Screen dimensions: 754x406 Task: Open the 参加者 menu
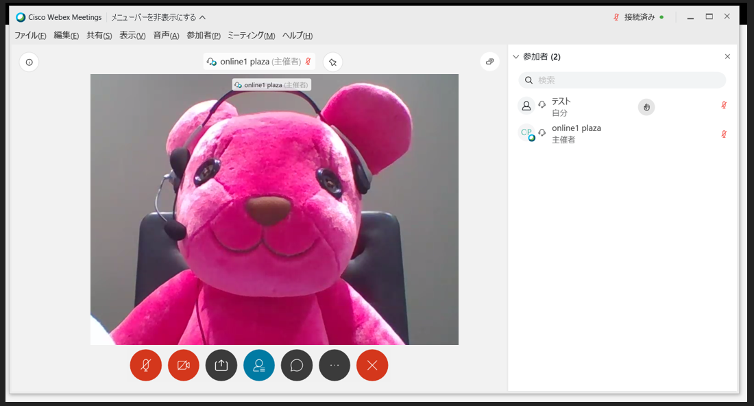[x=204, y=36]
